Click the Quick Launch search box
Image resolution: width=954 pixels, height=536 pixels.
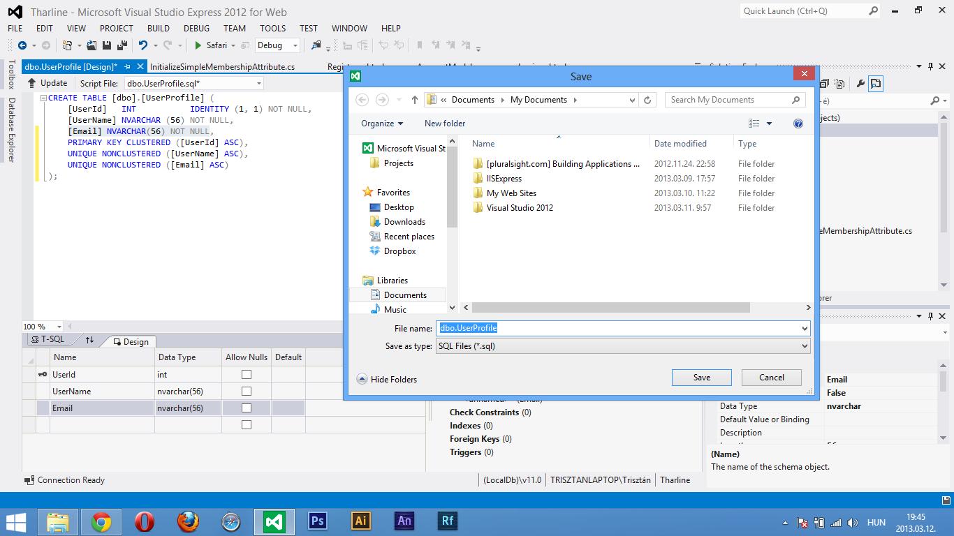(x=810, y=11)
